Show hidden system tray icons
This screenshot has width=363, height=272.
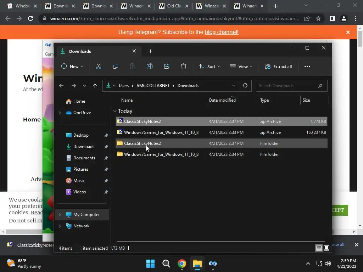[308, 263]
